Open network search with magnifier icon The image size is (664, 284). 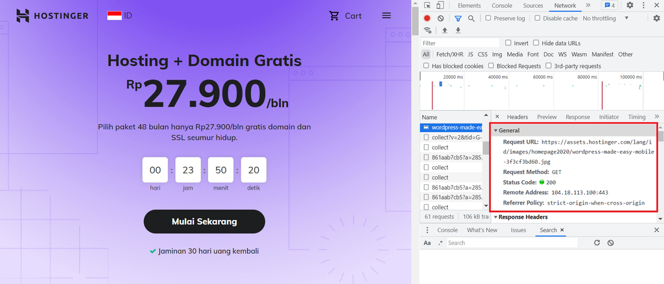pyautogui.click(x=471, y=18)
